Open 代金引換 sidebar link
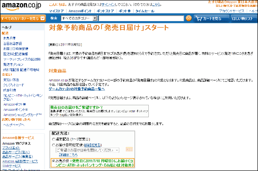Image resolution: width=258 pixels, height=171 pixels. pos(10,90)
